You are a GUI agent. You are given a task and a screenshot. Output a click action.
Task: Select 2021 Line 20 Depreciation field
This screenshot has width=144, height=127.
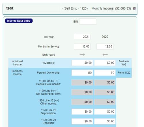(x=82, y=112)
